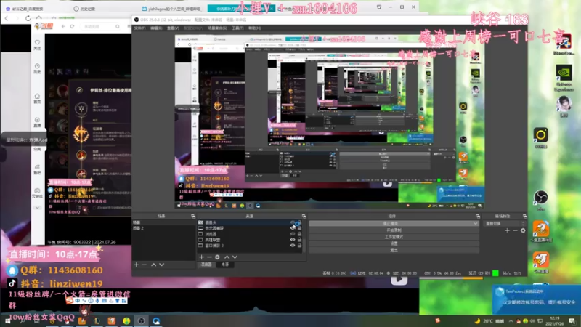Open OBS Studio from the taskbar

coord(141,320)
